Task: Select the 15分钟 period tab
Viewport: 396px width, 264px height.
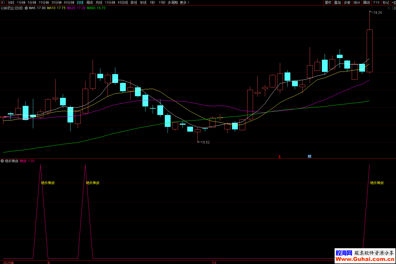Action: [44, 2]
